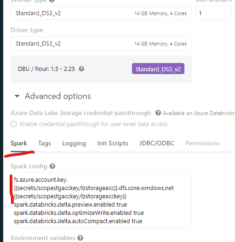Click help icon next to credential passthrough heading
This screenshot has width=235, height=242.
click(x=158, y=113)
